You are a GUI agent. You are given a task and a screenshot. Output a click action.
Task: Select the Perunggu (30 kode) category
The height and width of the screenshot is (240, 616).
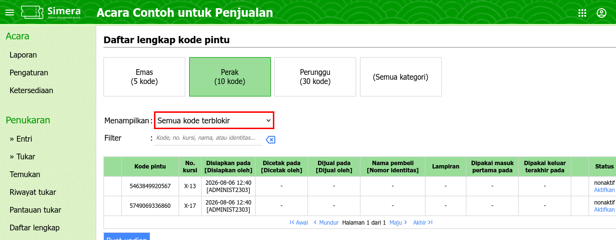click(315, 77)
